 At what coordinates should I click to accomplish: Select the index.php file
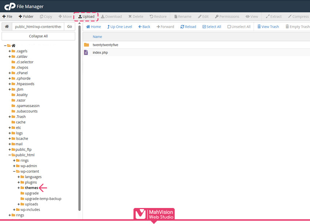pos(100,52)
